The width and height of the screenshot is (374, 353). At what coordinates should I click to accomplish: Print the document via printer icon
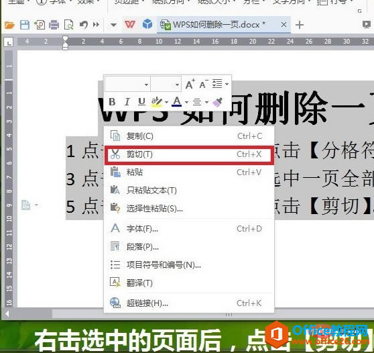pos(54,25)
